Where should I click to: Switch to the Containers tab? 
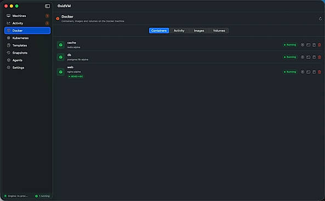(x=159, y=31)
